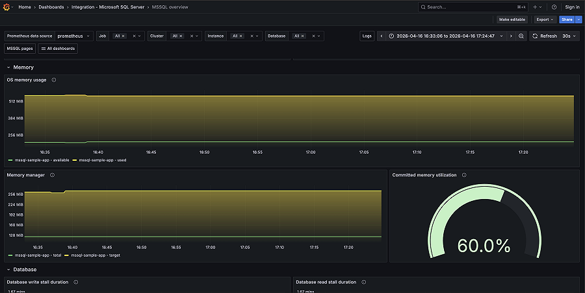Open the Grafana logo menu
The width and height of the screenshot is (585, 293).
click(x=6, y=7)
